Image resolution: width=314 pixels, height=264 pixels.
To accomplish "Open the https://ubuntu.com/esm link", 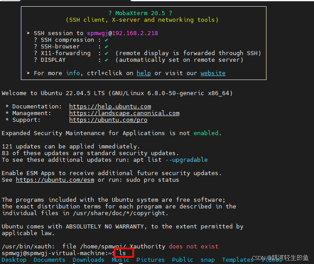I will [x=55, y=180].
